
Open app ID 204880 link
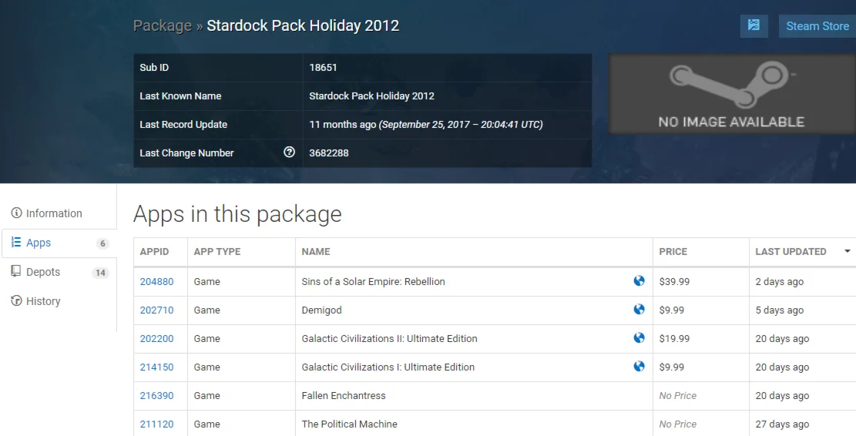[156, 281]
